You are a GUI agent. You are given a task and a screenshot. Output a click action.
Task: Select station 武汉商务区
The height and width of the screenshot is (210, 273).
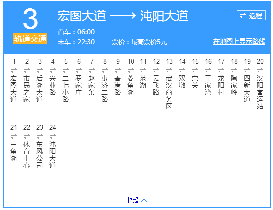click(x=169, y=92)
